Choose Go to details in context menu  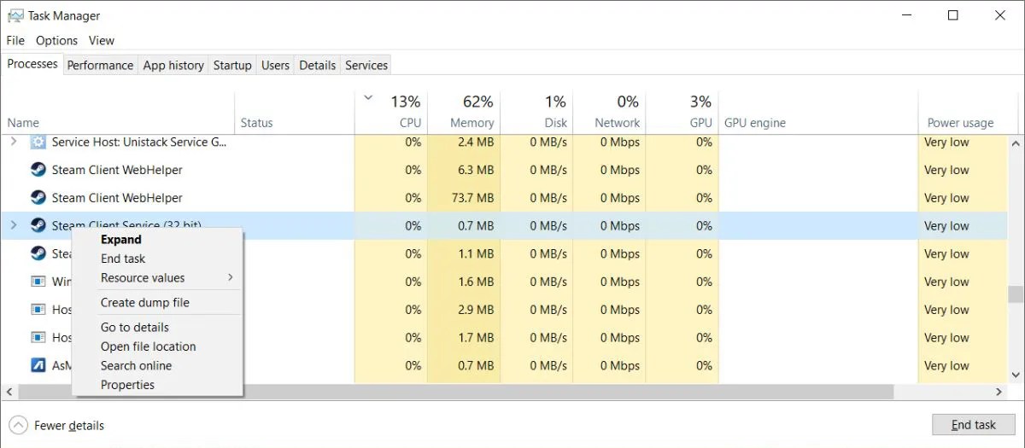point(135,327)
